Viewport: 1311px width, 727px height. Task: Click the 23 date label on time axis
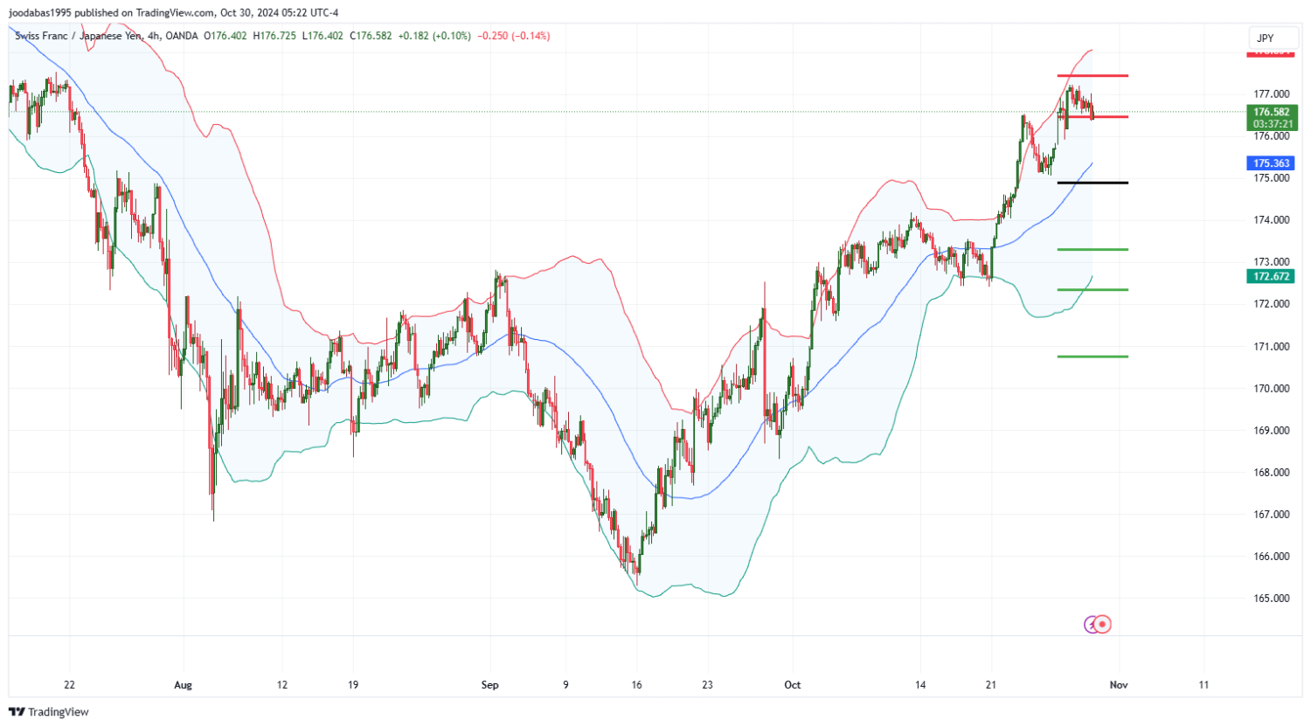[x=707, y=685]
